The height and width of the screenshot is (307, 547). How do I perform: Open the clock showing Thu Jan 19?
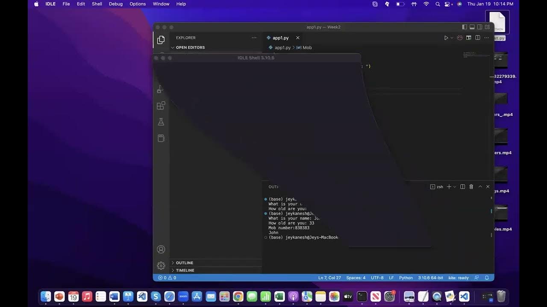coord(490,4)
